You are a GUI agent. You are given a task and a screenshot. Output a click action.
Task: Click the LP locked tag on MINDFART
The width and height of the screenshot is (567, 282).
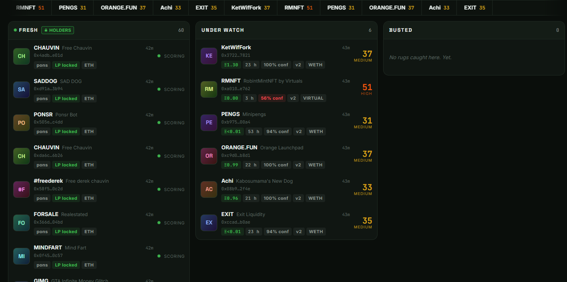coord(66,265)
